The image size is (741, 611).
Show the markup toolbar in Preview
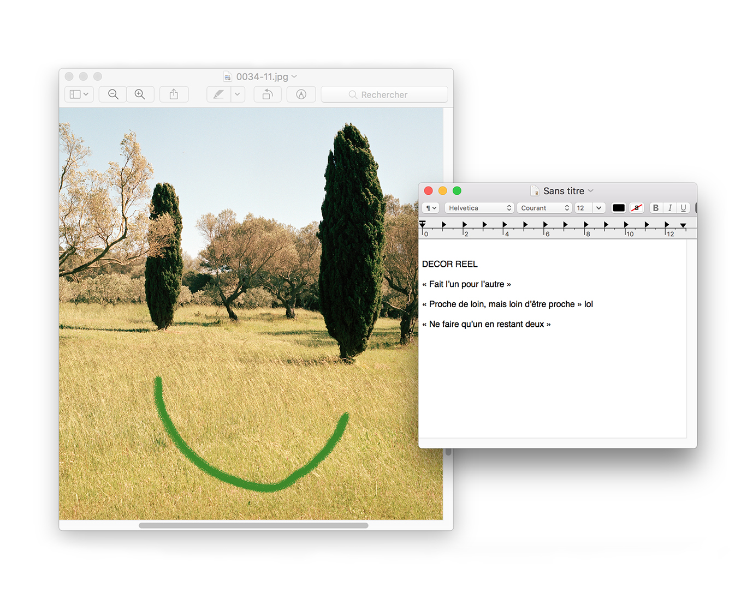pos(301,94)
